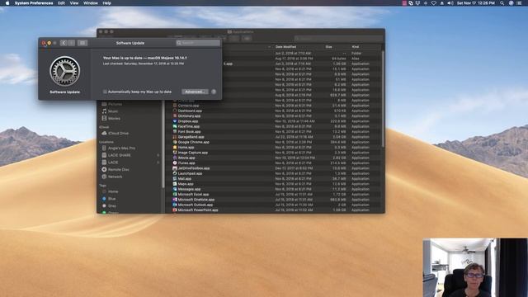Image resolution: width=528 pixels, height=297 pixels.
Task: Click the Software Update search field
Action: (x=198, y=43)
